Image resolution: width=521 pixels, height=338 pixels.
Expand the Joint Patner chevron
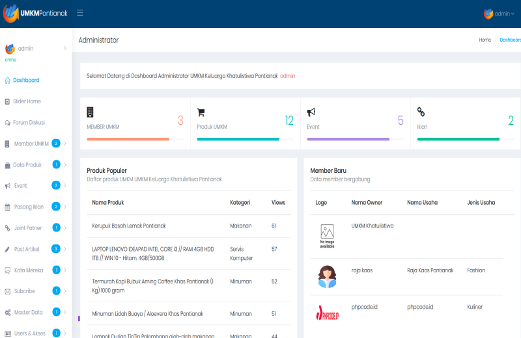click(65, 228)
